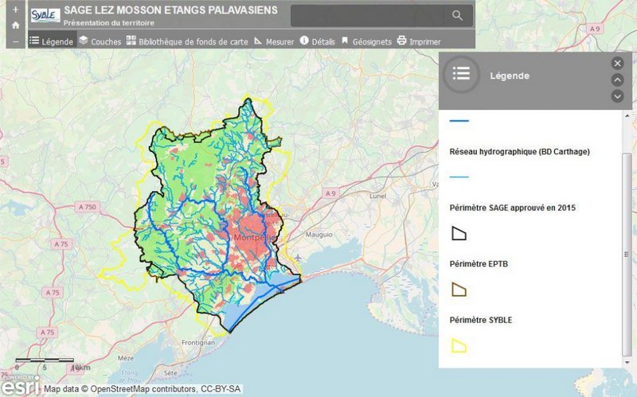Click the Périmètre EPTB brown polygon symbol
Screen dimensions: 637x397
(x=459, y=290)
